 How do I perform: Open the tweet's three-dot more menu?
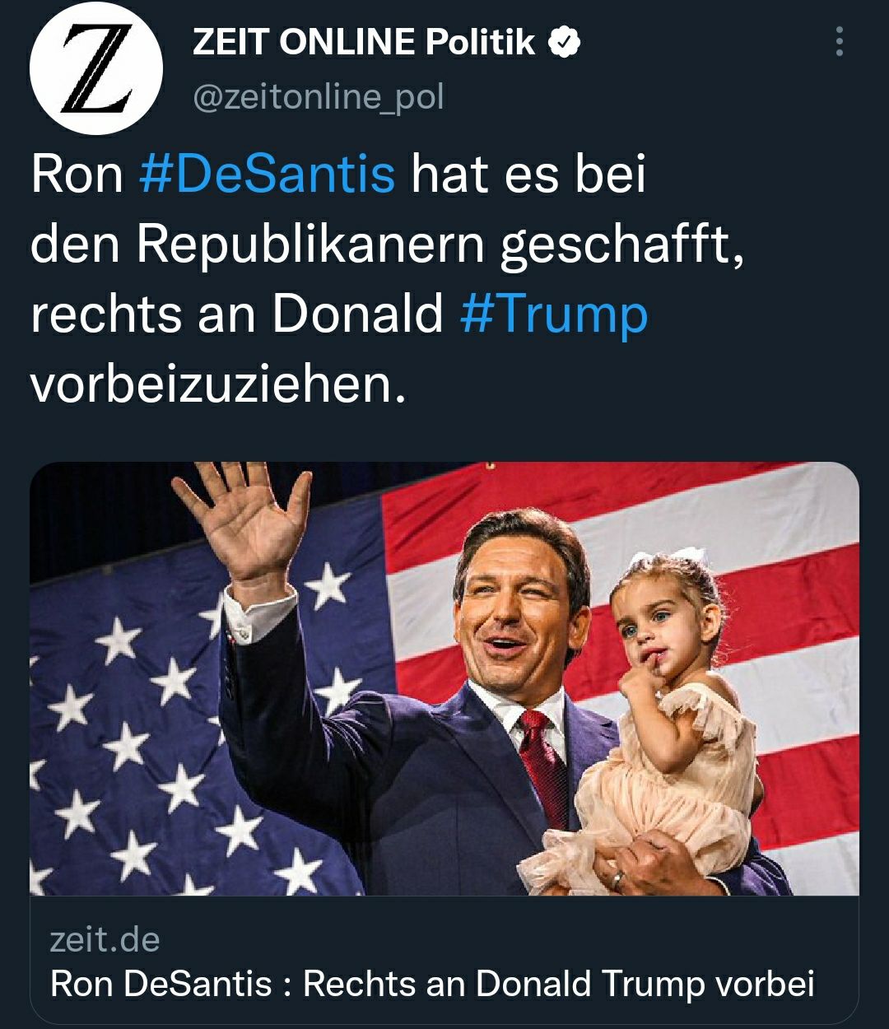click(x=839, y=42)
